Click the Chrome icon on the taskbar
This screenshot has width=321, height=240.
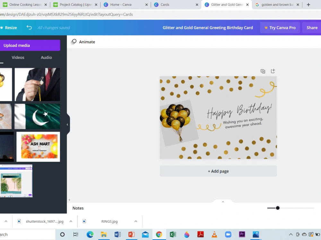pyautogui.click(x=159, y=235)
